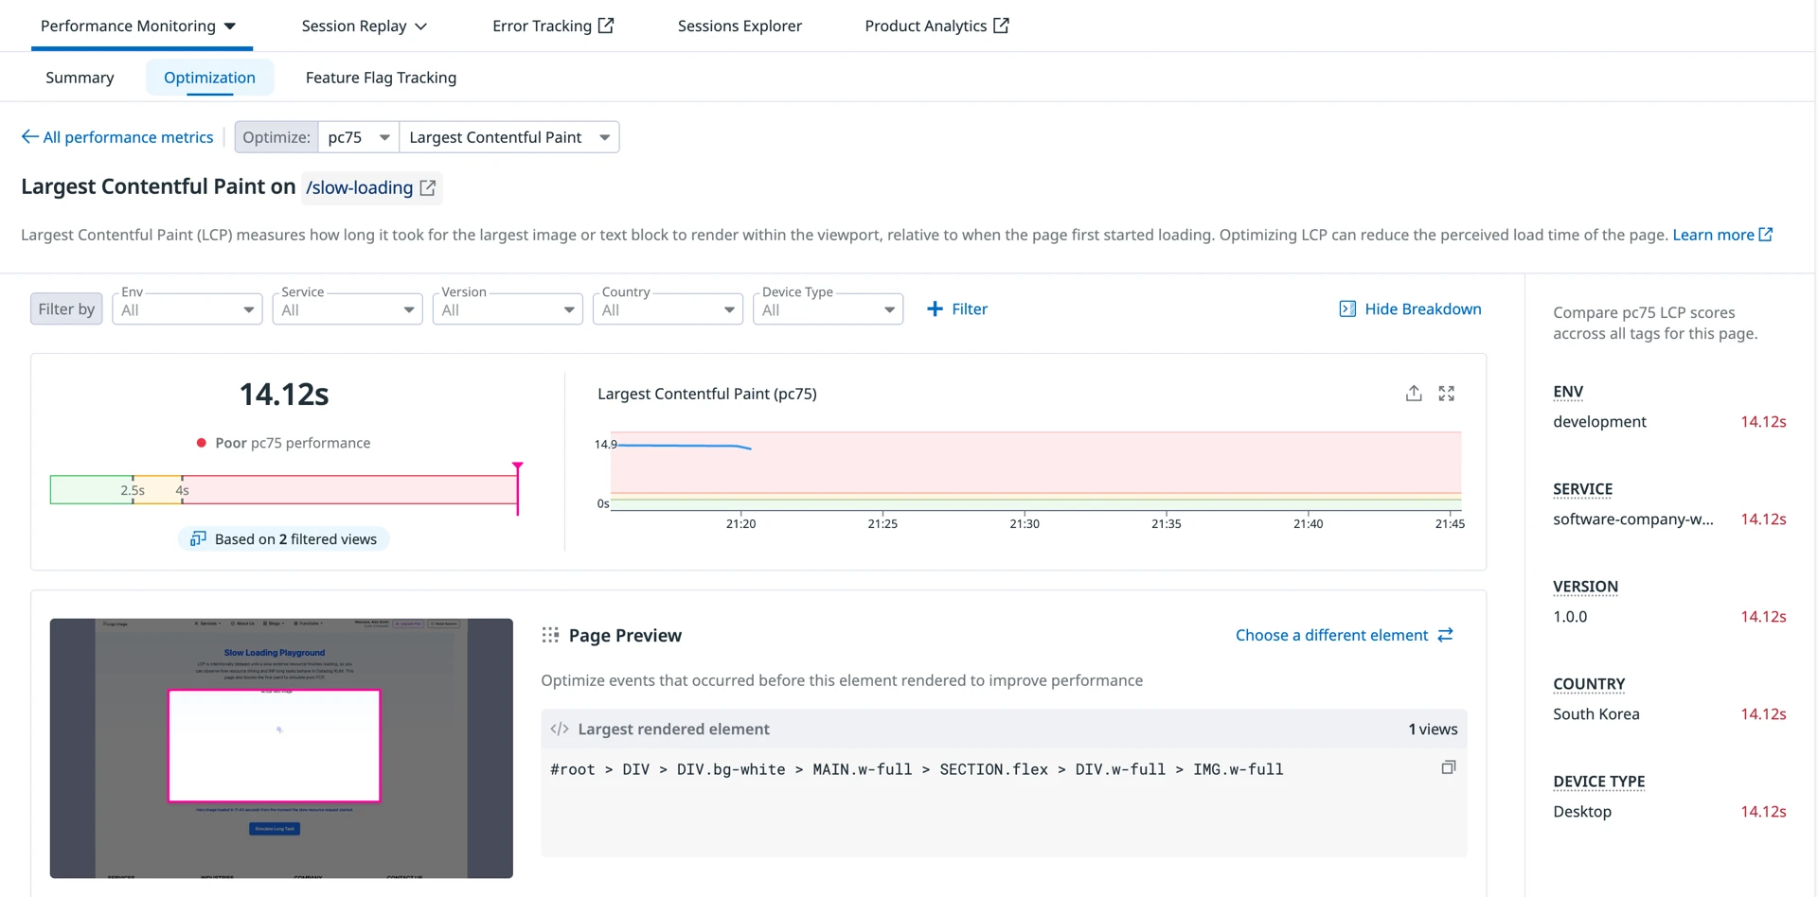Image resolution: width=1818 pixels, height=897 pixels.
Task: Click the pink marker on LCP score bar
Action: click(518, 468)
